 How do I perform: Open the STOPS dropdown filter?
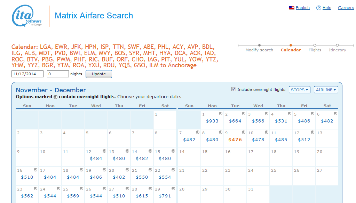click(x=300, y=90)
